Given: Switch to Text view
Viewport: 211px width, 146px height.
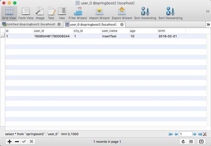Looking at the screenshot, I should (51, 13).
